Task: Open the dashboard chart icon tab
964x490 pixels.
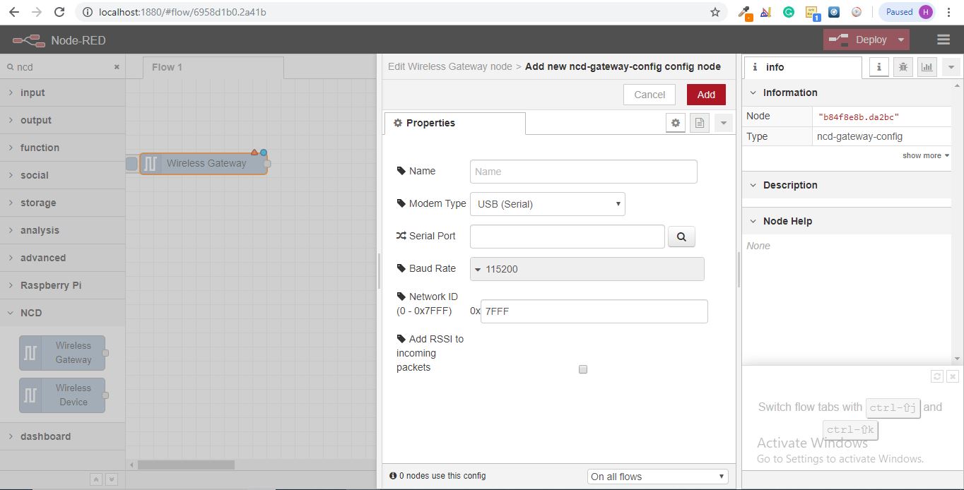Action: point(927,67)
